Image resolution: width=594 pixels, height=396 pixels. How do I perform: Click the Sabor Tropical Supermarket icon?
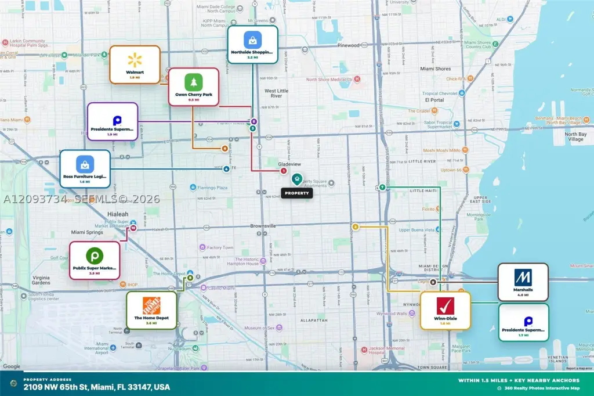click(457, 124)
